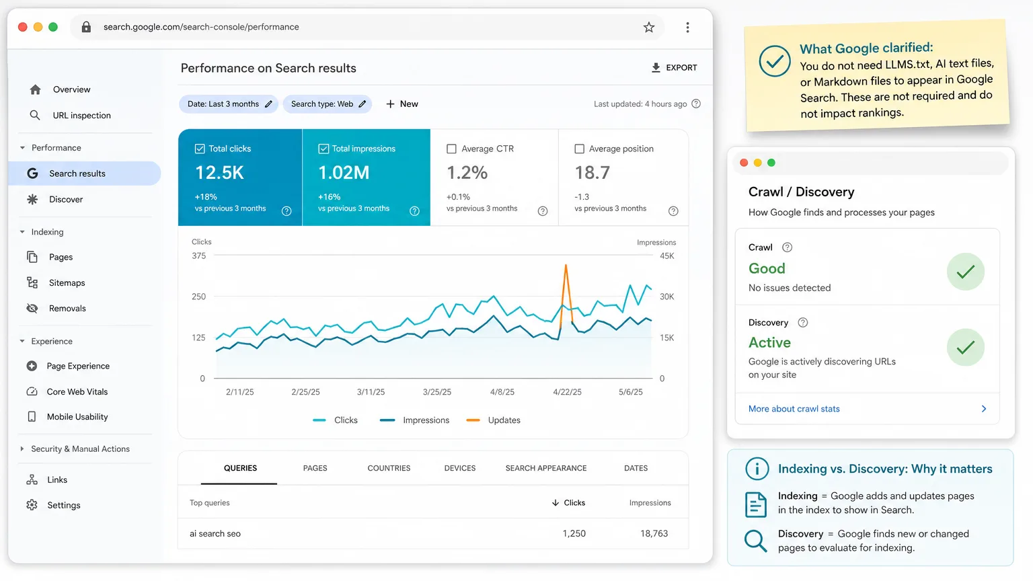
Task: Toggle the Impressions legend swatch
Action: pos(387,420)
